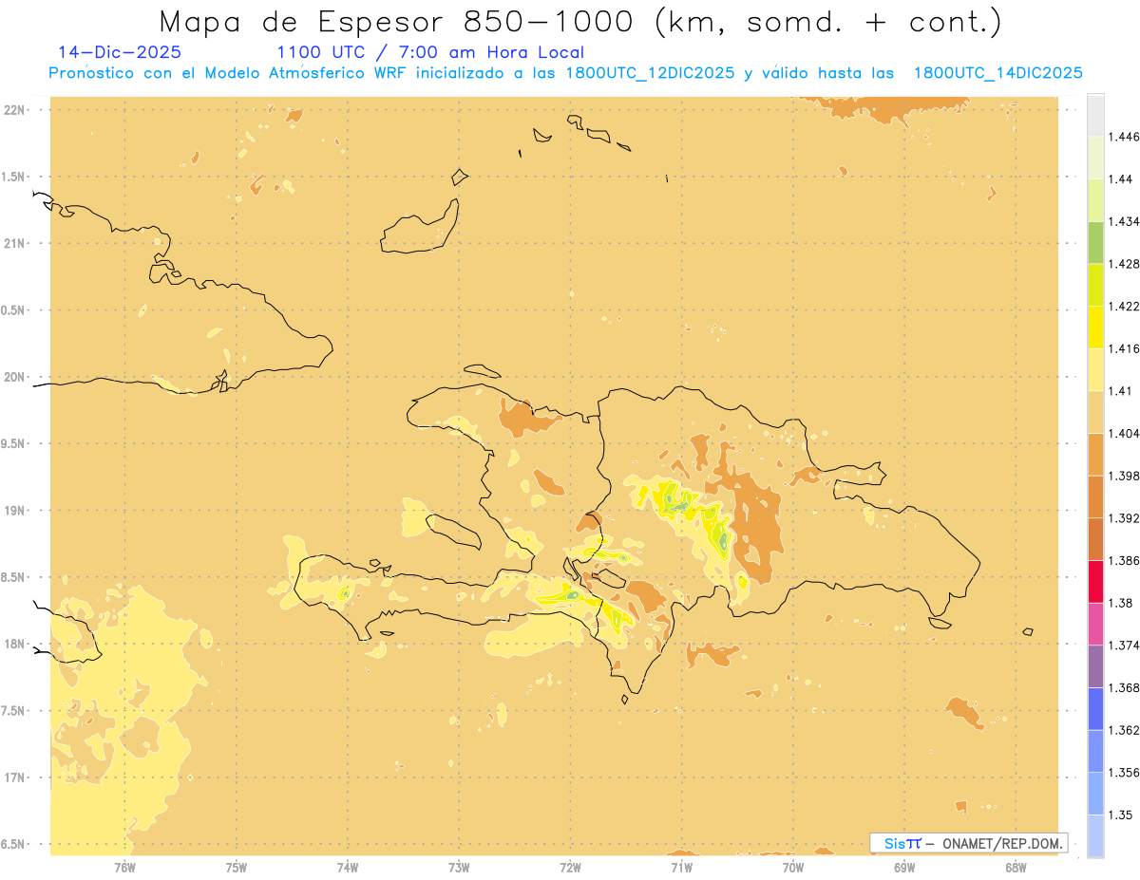Click the 70W longitude label
This screenshot has width=1140, height=880.
point(792,867)
